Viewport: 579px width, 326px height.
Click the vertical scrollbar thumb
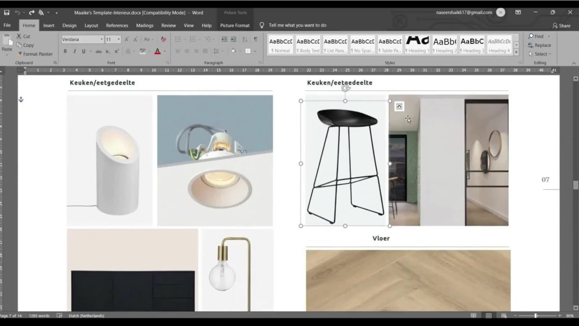click(576, 185)
